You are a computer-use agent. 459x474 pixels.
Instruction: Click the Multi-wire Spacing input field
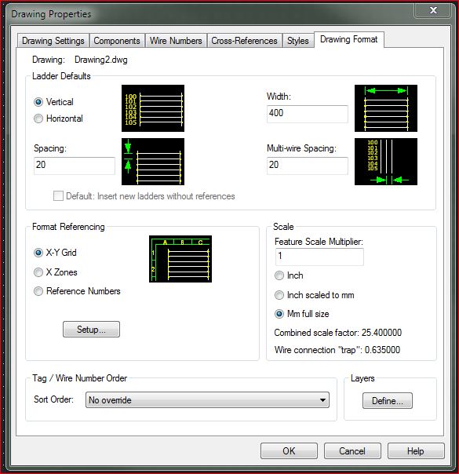pyautogui.click(x=308, y=166)
